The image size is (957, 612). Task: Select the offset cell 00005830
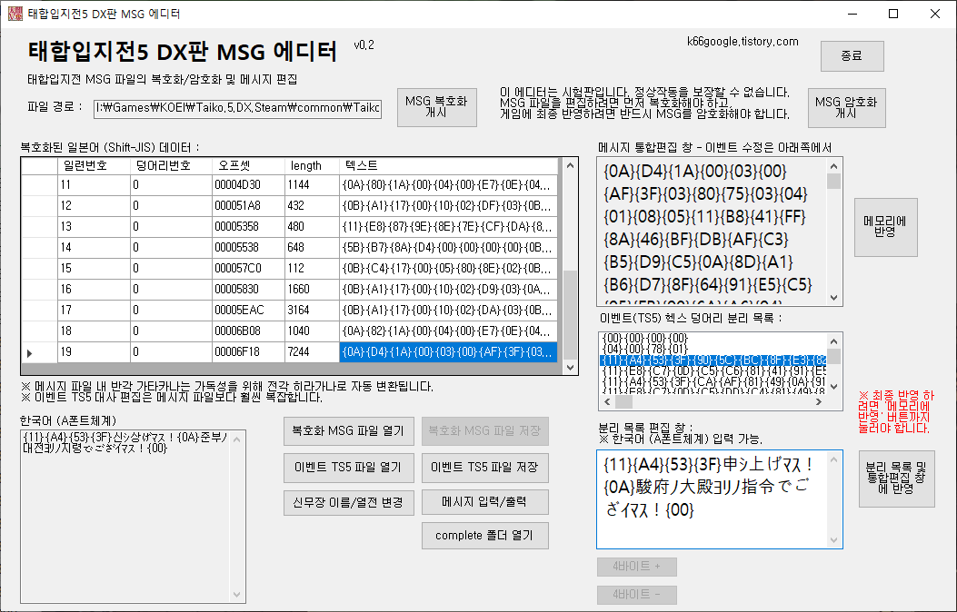248,290
